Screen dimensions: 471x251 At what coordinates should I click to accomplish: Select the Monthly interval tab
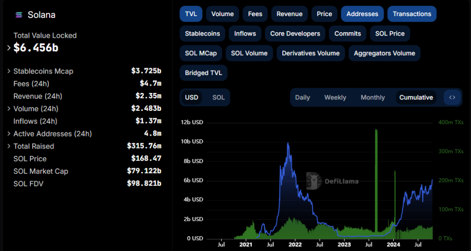coord(373,97)
